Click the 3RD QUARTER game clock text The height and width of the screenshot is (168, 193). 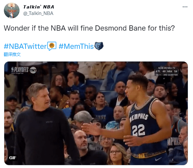coord(167,75)
